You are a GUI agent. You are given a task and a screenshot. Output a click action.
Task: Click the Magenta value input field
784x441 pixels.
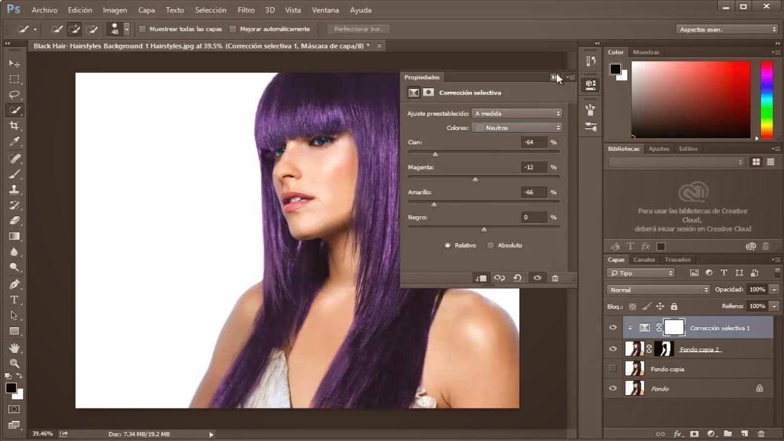point(534,167)
